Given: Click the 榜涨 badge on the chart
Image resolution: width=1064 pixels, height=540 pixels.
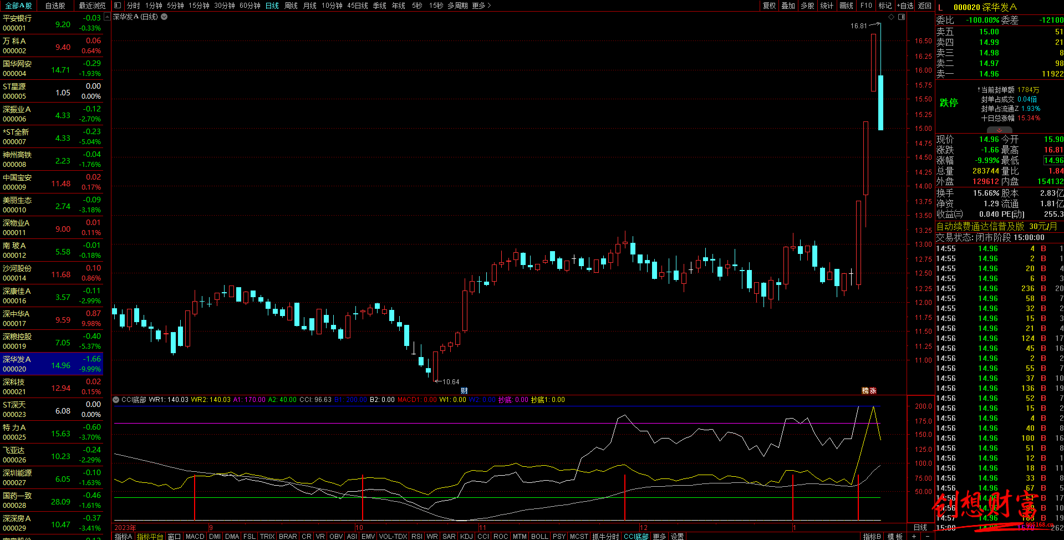Looking at the screenshot, I should 869,391.
